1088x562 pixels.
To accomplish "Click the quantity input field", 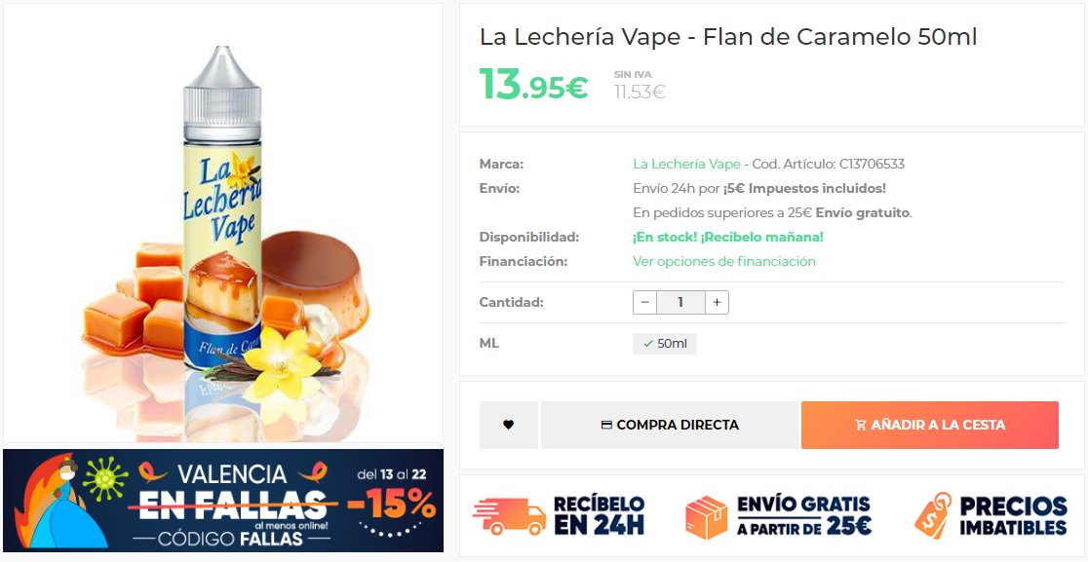I will click(680, 302).
